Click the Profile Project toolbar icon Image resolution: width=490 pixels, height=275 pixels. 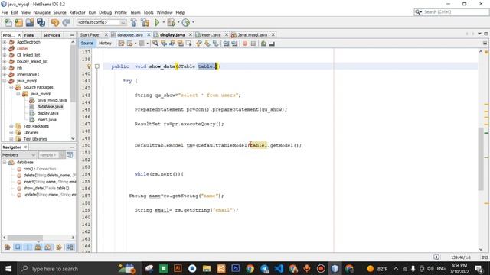tap(186, 22)
